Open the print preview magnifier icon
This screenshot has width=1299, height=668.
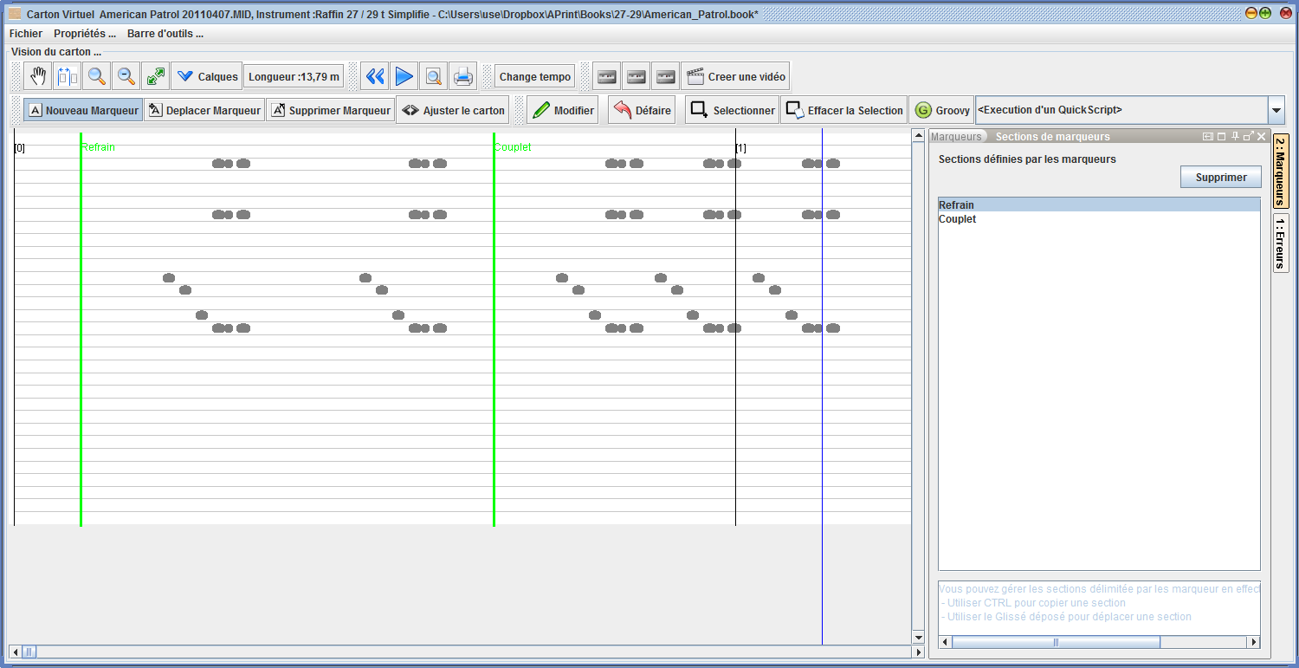[x=433, y=76]
